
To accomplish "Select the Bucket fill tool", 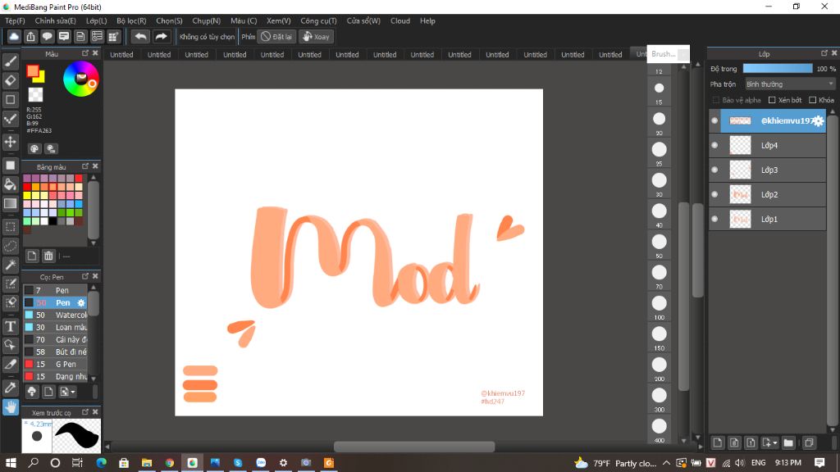I will tap(10, 184).
